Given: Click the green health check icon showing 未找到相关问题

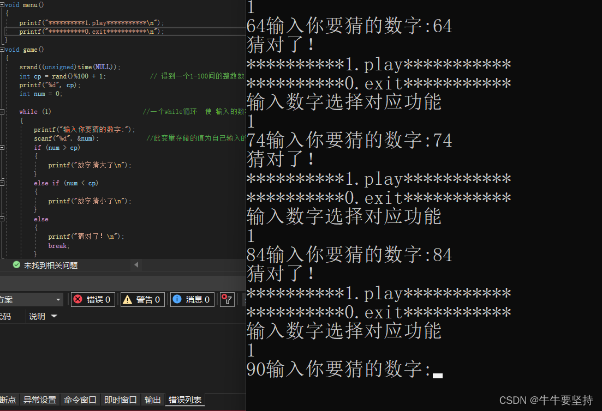Looking at the screenshot, I should point(16,264).
